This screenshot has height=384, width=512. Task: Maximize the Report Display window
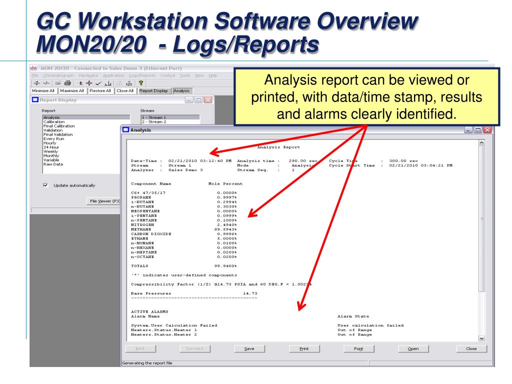(198, 99)
